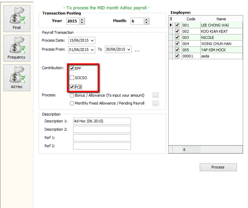
Task: Choose Monthly Fixed Allowance / Pending Payroll
Action: click(72, 103)
